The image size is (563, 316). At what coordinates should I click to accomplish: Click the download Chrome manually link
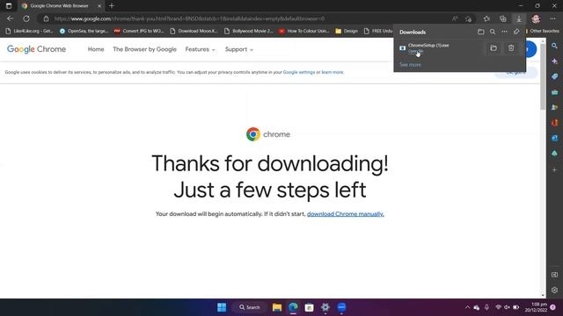346,214
